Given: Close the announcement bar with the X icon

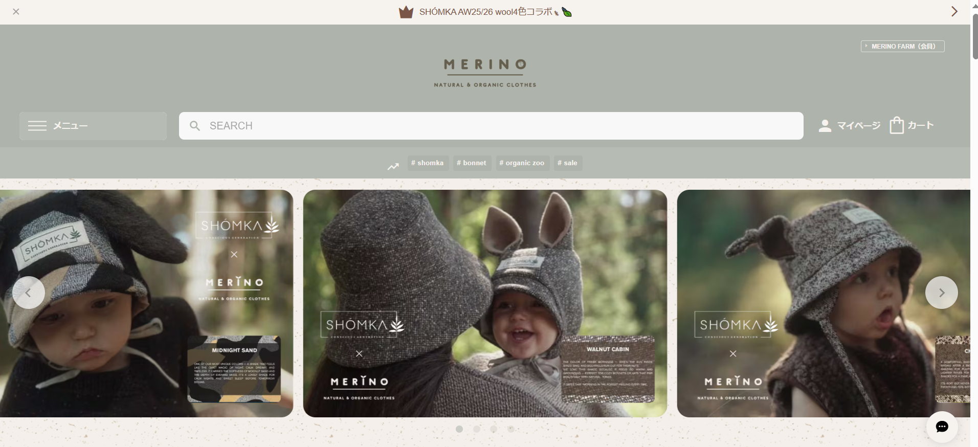Looking at the screenshot, I should click(x=16, y=11).
